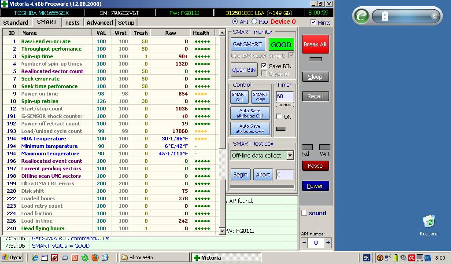Select the Reallocated sector count row
This screenshot has height=264, width=451.
coord(110,71)
